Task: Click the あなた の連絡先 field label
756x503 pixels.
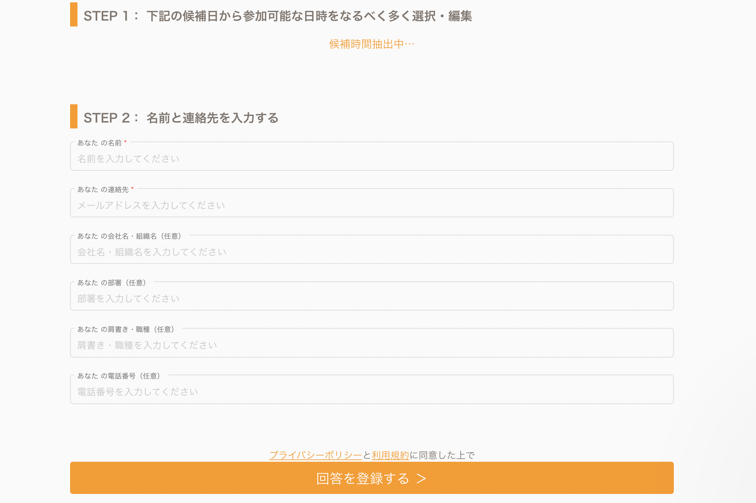Action: (x=103, y=189)
